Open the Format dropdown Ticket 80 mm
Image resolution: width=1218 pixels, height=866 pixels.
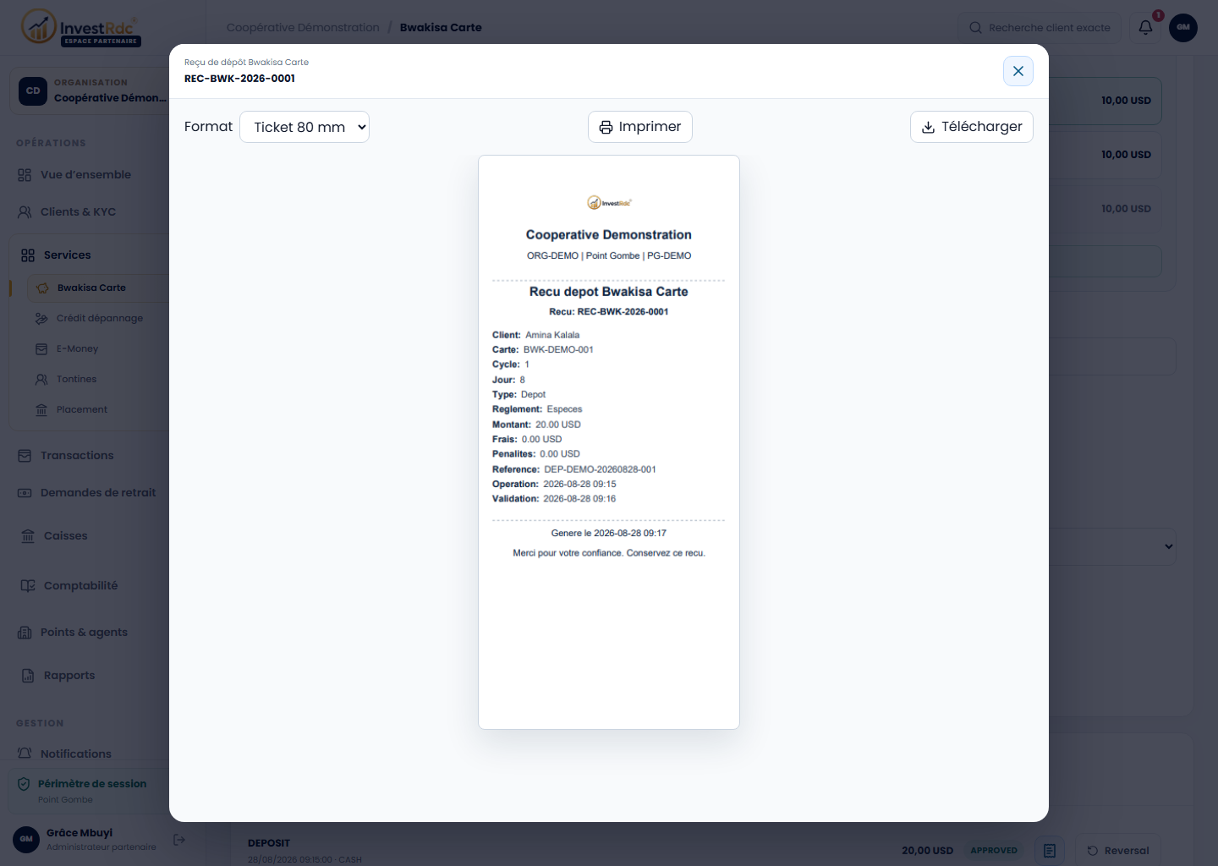tap(304, 127)
